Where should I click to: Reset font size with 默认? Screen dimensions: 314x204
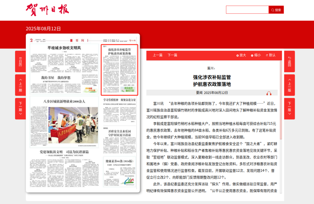tap(270, 55)
